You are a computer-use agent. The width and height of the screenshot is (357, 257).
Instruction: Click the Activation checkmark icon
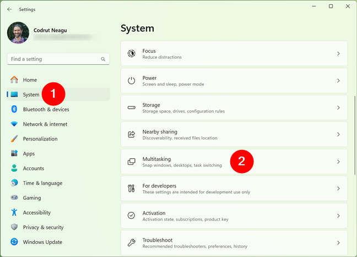(131, 215)
